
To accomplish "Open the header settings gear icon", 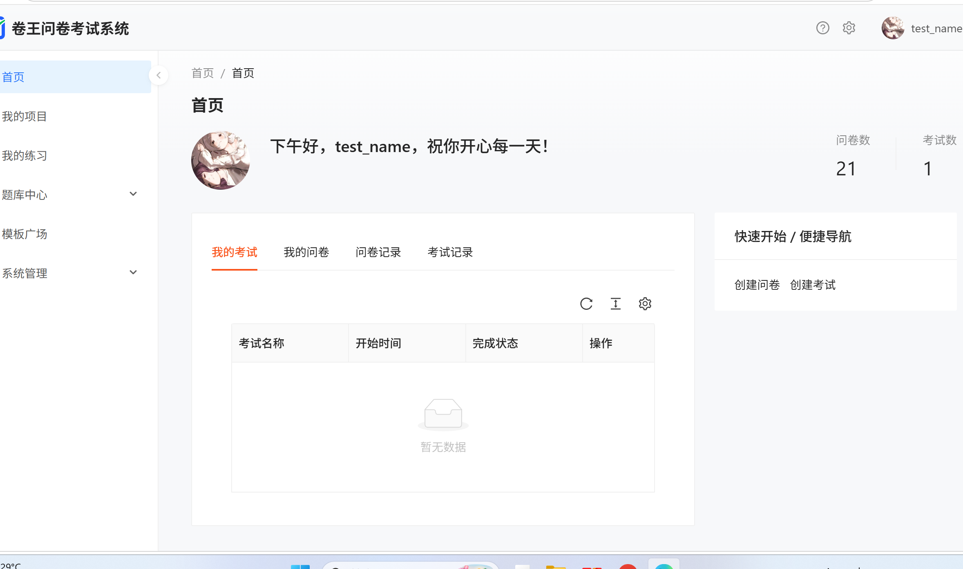I will pyautogui.click(x=849, y=28).
